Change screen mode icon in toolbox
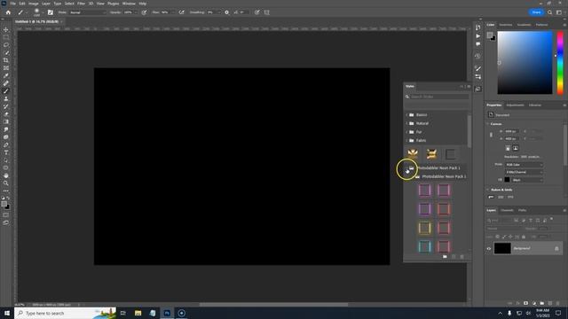Viewport: 568px width, 319px height. point(6,222)
